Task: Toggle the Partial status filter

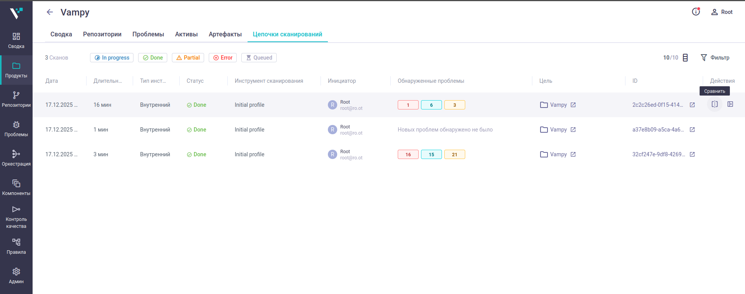Action: click(188, 58)
